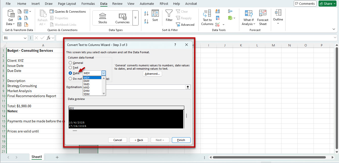
Task: Select the General radio button
Action: 70,63
